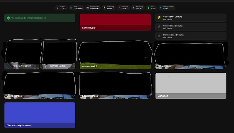This screenshot has width=234, height=133.
Task: Click the red Verbrauch lightning icon
Action: coord(119,7)
